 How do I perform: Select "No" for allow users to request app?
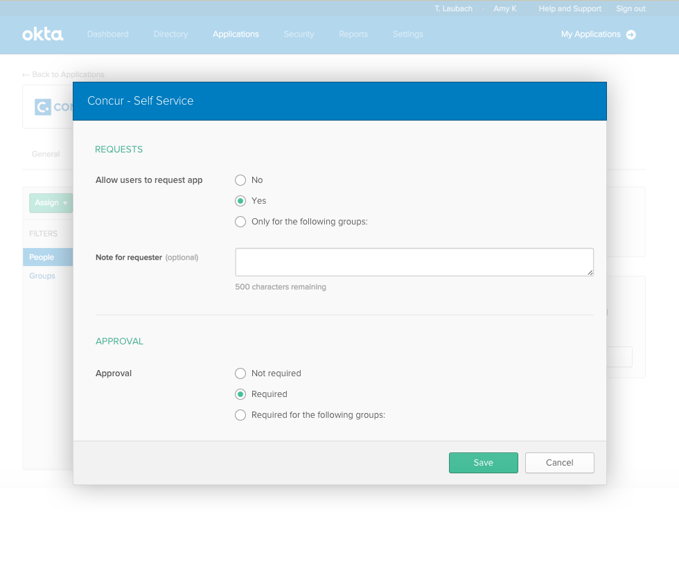click(240, 179)
